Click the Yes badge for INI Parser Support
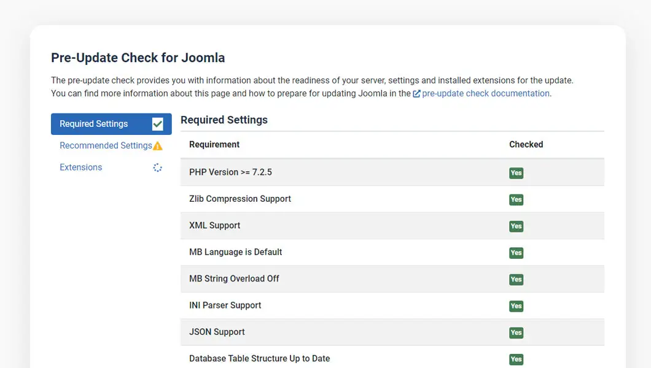Screen dimensions: 651x368 [x=516, y=306]
